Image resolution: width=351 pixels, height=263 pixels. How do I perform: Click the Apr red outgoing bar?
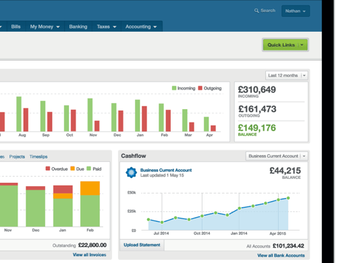[213, 128]
